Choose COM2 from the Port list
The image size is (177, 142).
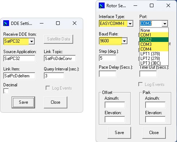pyautogui.click(x=154, y=40)
